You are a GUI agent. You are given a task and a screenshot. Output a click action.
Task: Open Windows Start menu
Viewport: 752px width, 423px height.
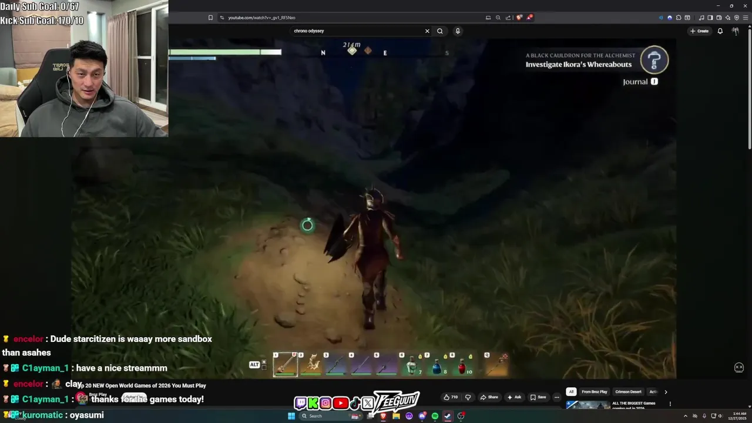click(x=291, y=416)
